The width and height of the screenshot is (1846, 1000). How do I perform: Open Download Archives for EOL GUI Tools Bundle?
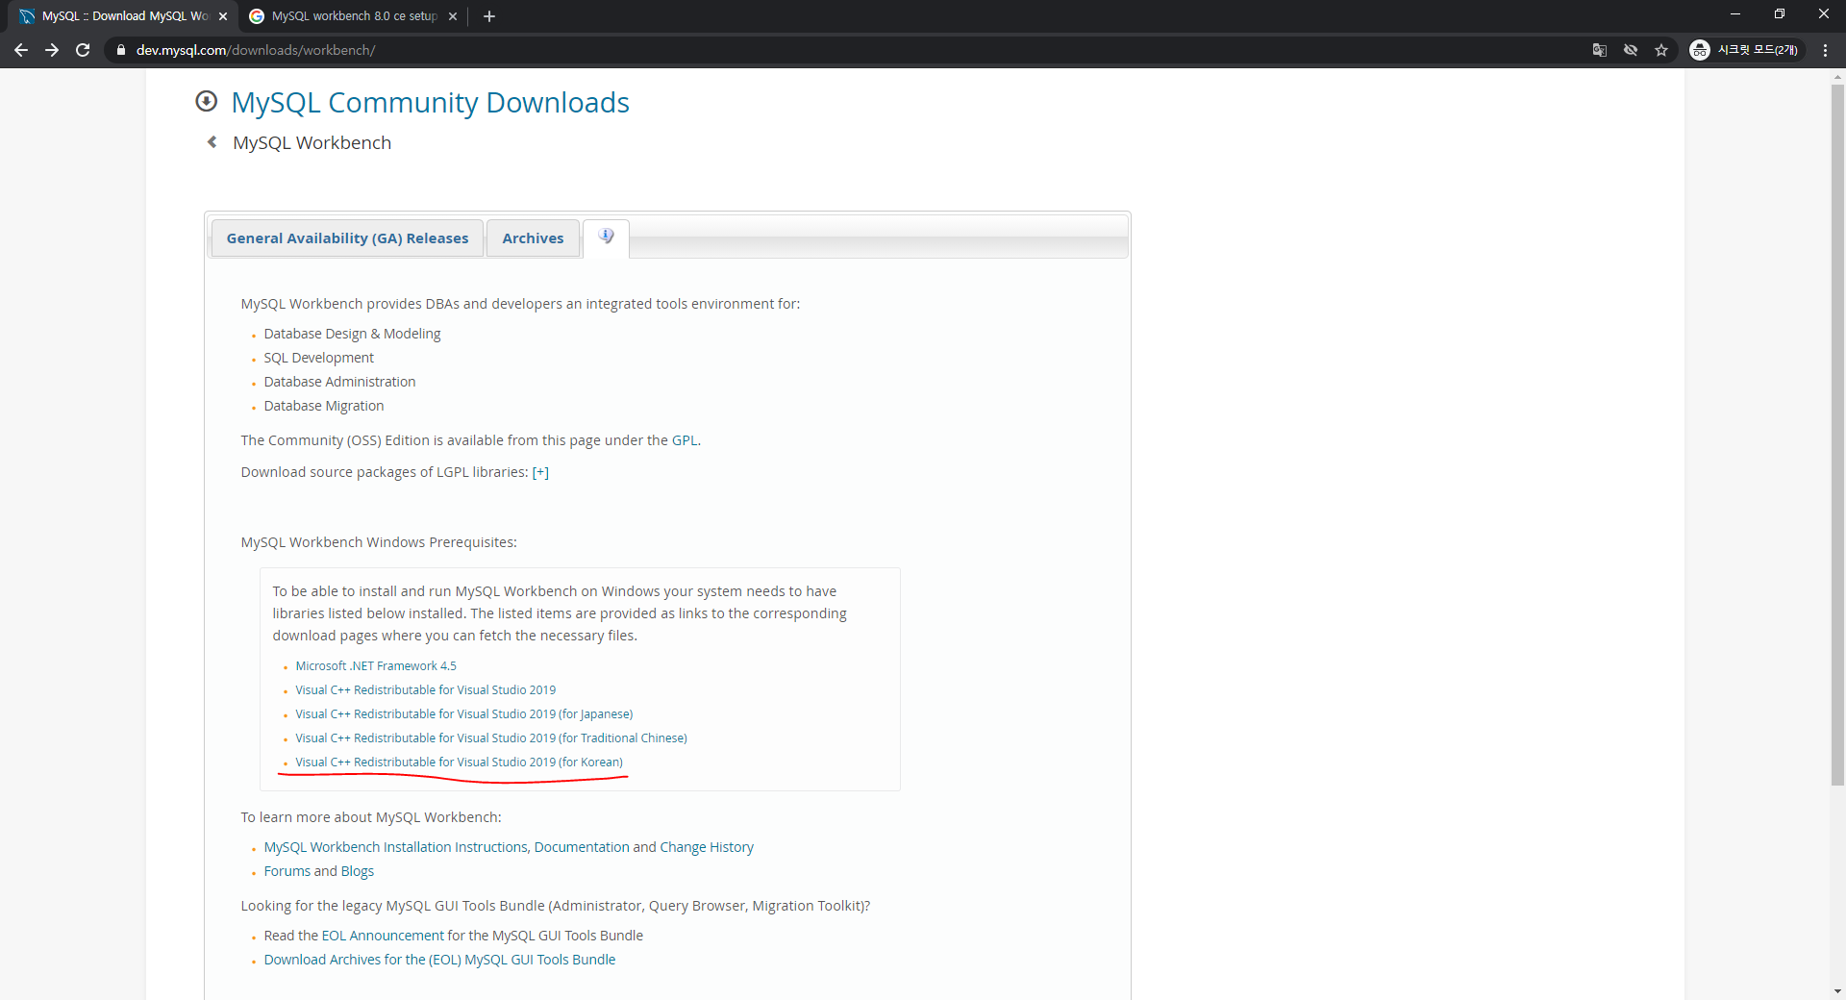(439, 960)
